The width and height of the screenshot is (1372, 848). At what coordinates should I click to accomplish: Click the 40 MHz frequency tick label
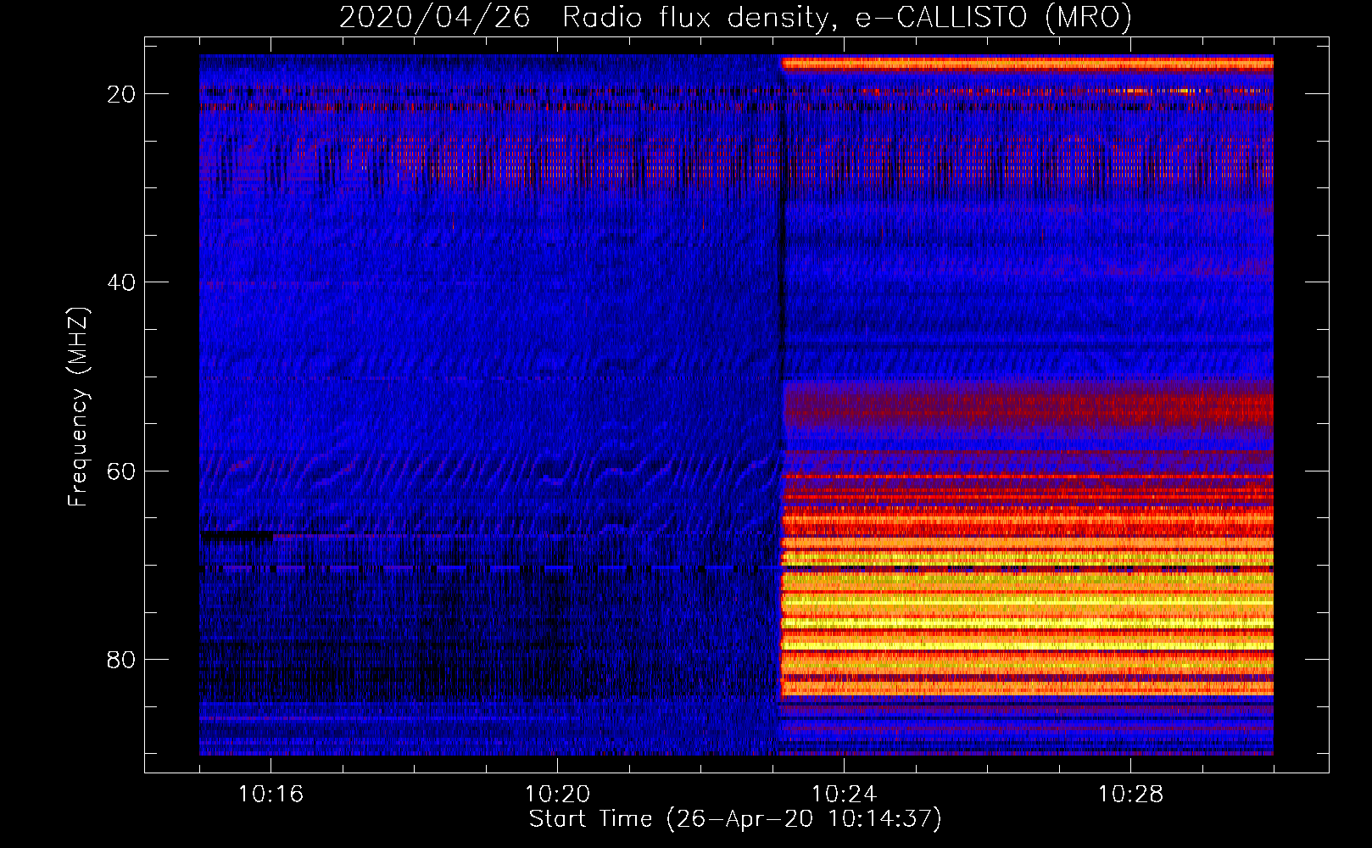121,282
